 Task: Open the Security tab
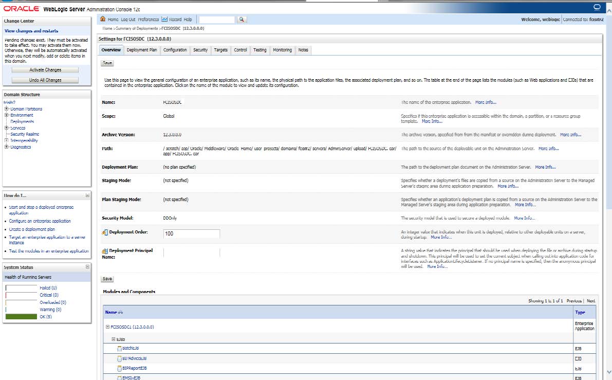200,50
